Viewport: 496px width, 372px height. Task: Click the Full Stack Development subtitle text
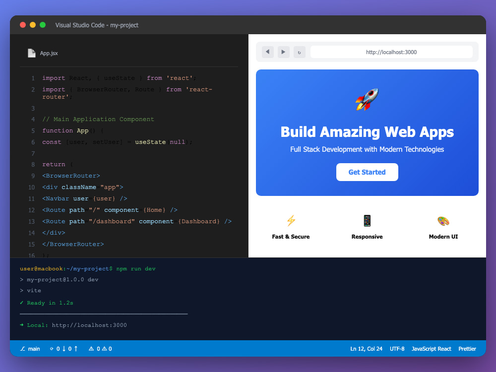pos(367,149)
